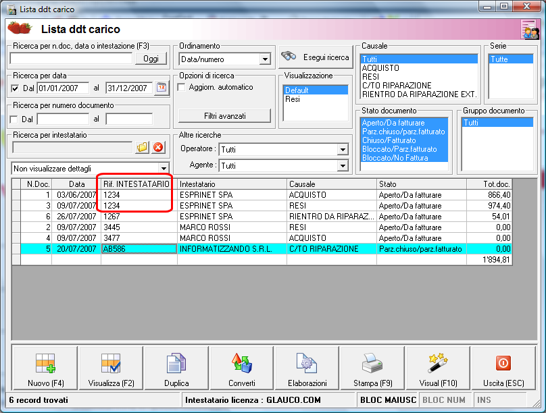The height and width of the screenshot is (413, 546).
Task: Select RIENTRO DA RIPARAZIONE EXT. causale
Action: pyautogui.click(x=419, y=94)
